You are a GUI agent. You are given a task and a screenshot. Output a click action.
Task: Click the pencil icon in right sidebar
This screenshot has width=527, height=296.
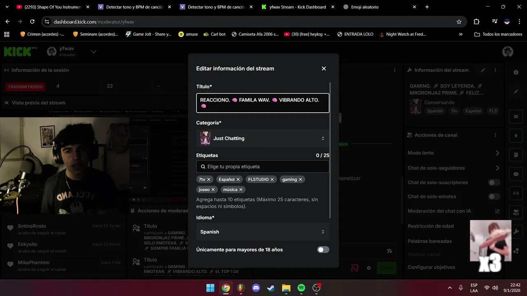pyautogui.click(x=516, y=91)
